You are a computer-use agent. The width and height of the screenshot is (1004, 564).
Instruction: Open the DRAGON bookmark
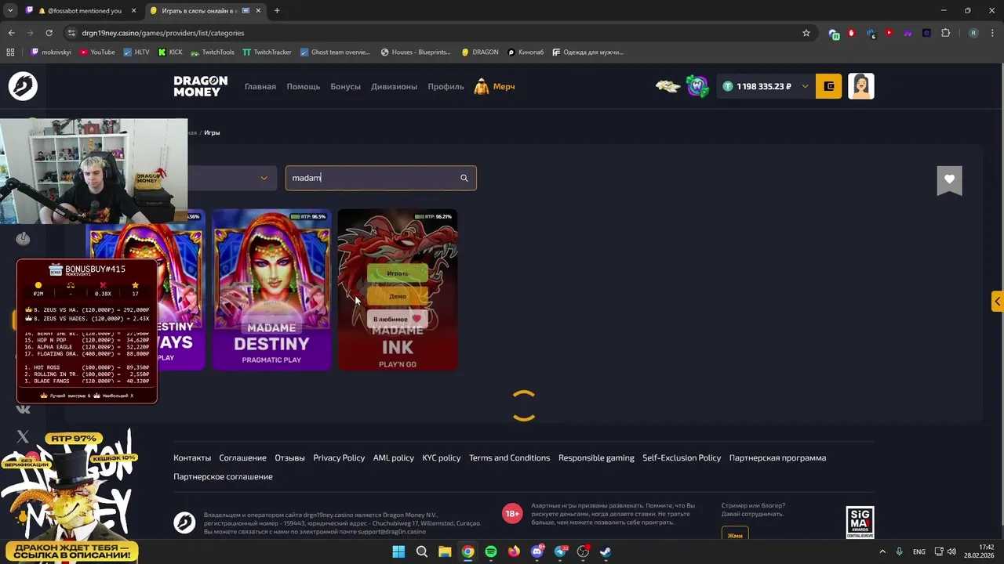[480, 52]
